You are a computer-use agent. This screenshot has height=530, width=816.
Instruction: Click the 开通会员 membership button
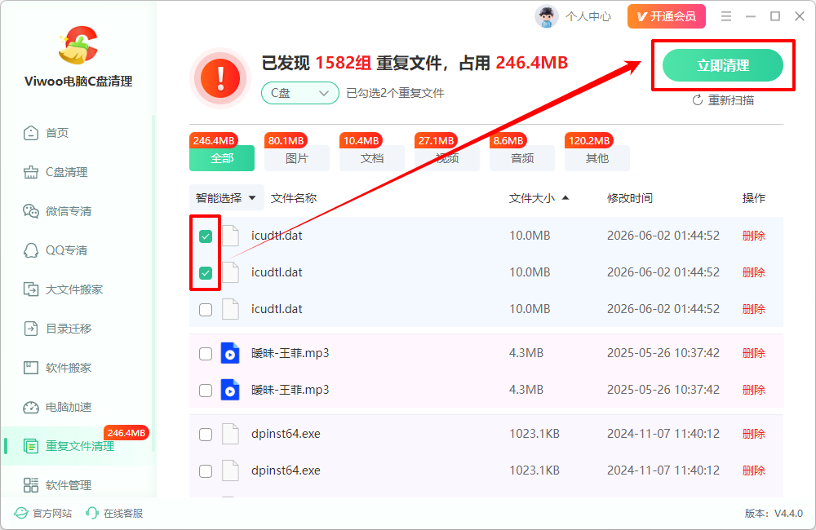click(667, 16)
